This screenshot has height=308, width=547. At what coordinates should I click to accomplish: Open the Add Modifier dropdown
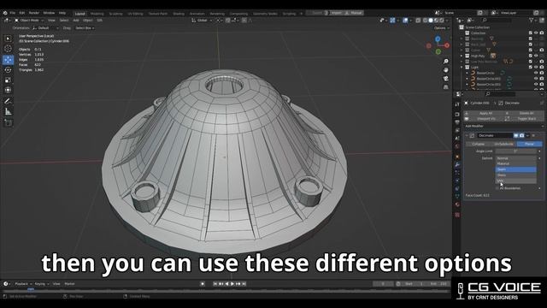coord(503,126)
